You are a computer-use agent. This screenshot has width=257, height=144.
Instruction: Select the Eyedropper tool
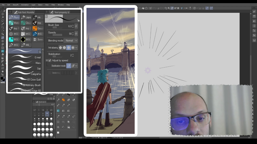3,24
